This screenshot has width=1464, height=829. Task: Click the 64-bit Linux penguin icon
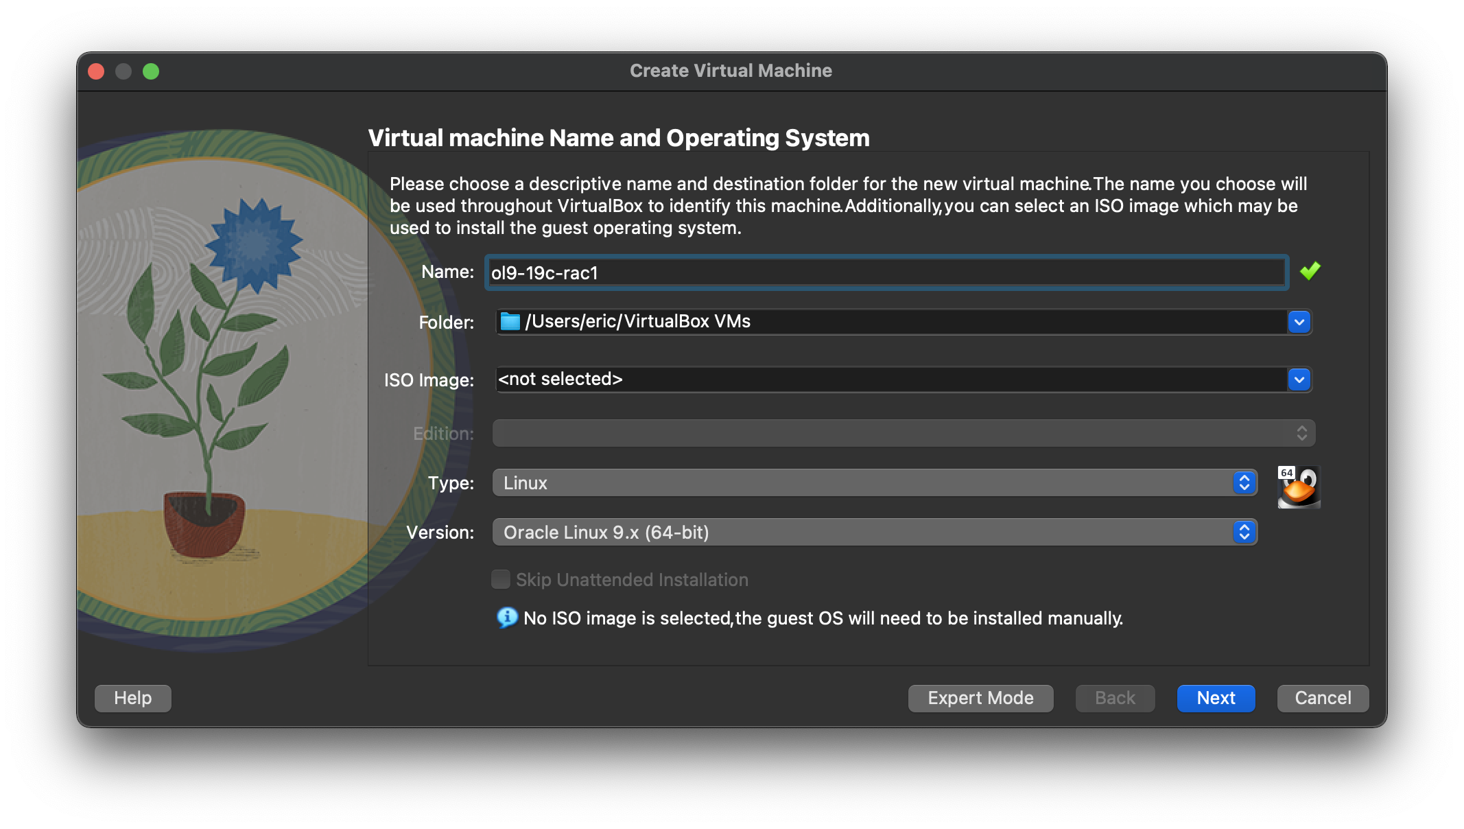click(x=1299, y=487)
